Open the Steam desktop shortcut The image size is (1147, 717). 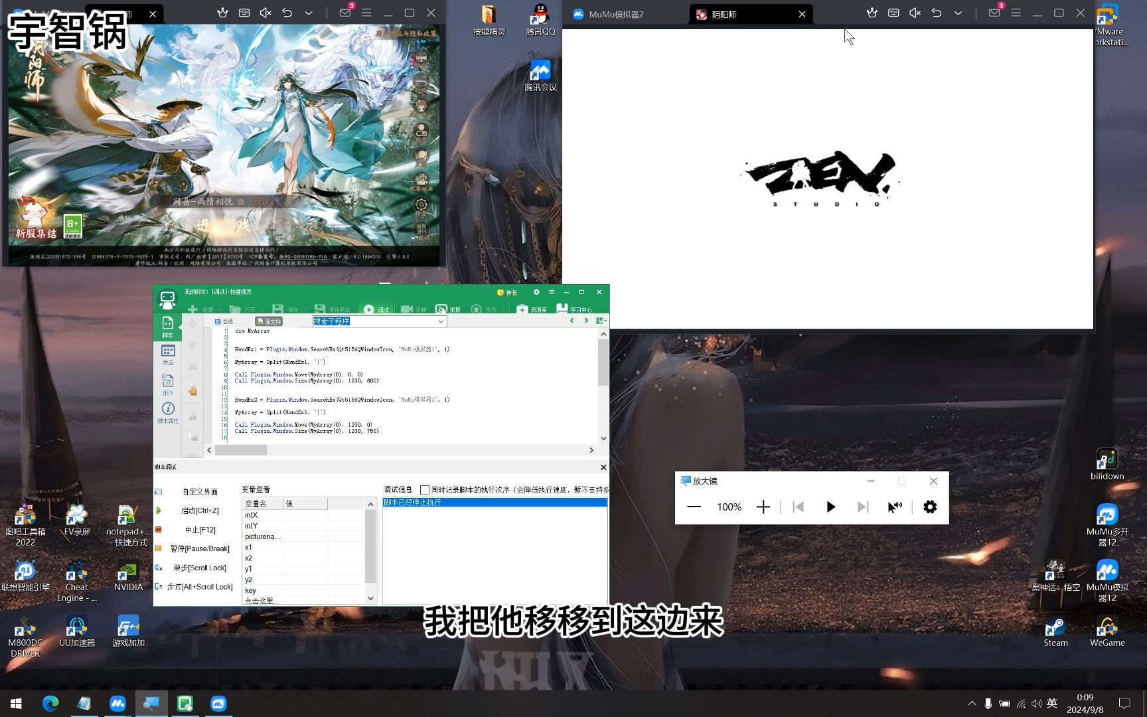(1055, 631)
